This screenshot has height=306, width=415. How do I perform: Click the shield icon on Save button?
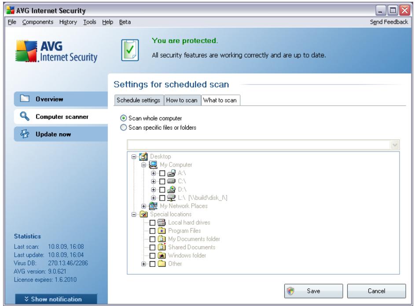pyautogui.click(x=290, y=291)
